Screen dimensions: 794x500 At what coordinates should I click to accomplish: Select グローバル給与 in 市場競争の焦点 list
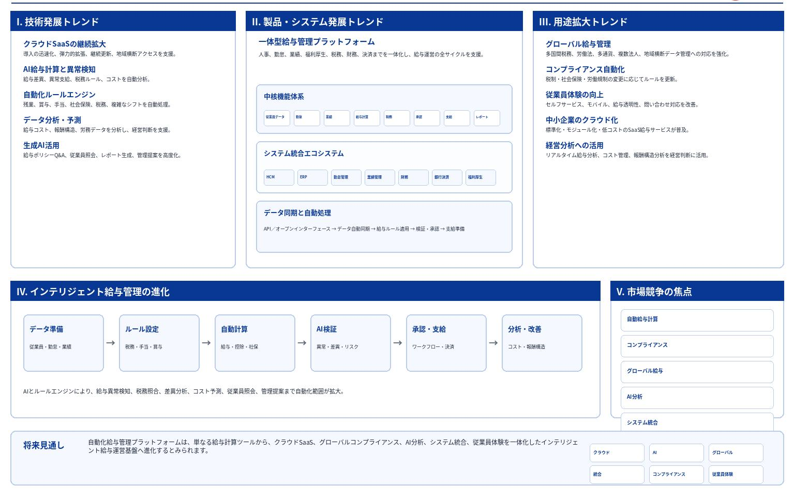click(697, 372)
